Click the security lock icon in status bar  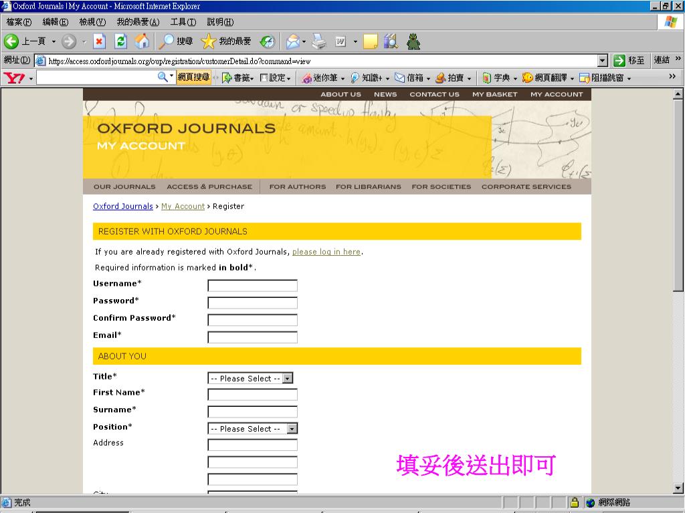click(x=574, y=502)
